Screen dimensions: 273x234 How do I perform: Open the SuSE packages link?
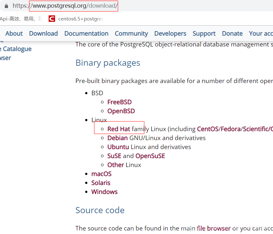pyautogui.click(x=114, y=156)
